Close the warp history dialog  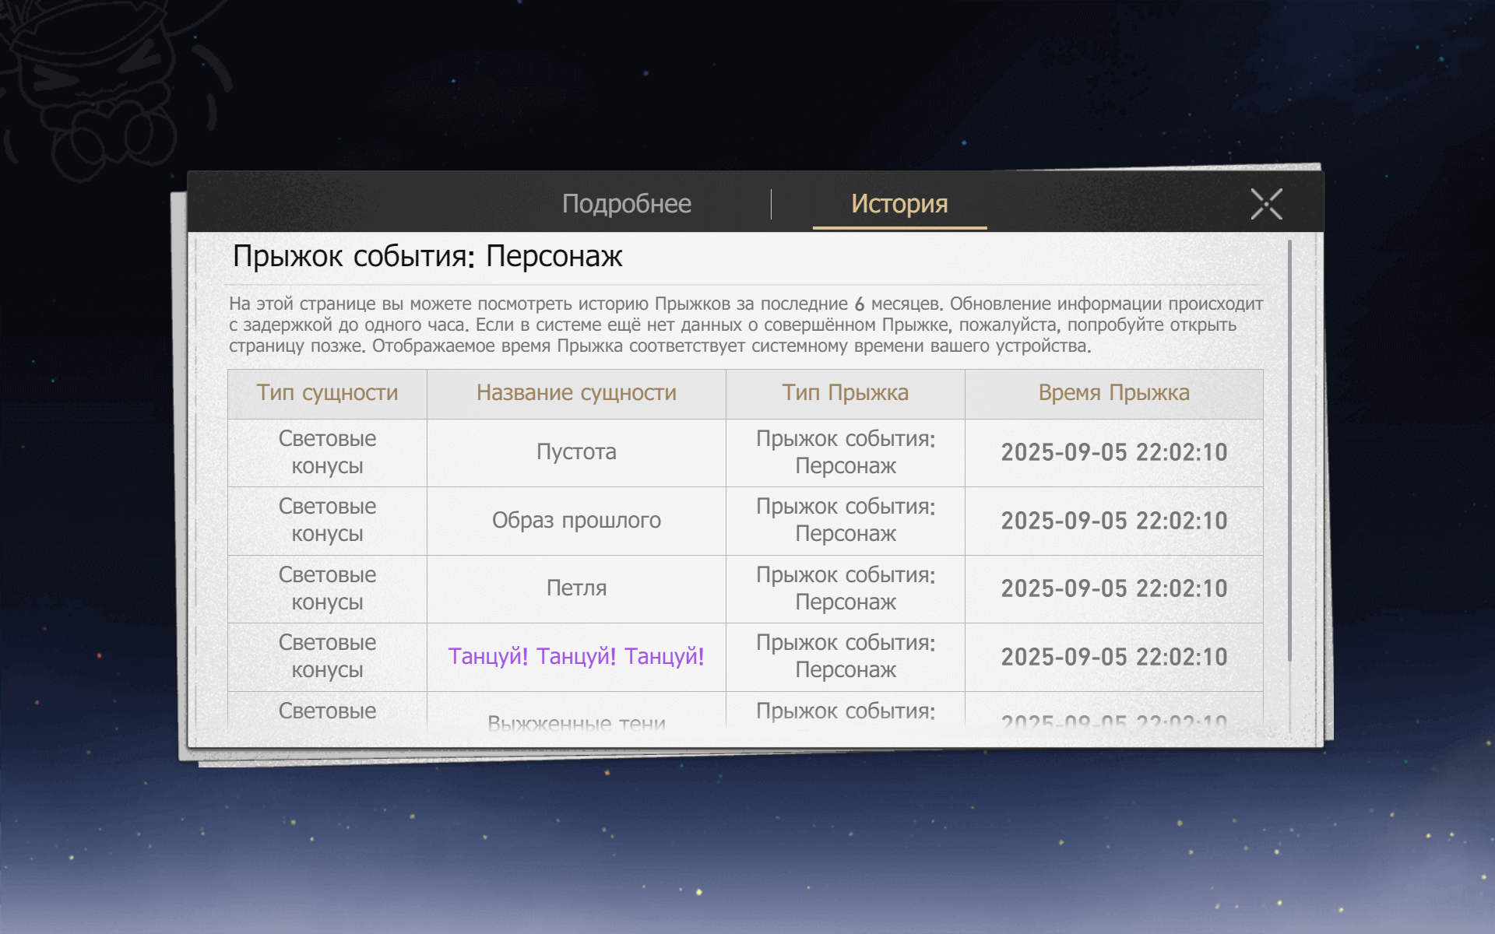point(1266,204)
